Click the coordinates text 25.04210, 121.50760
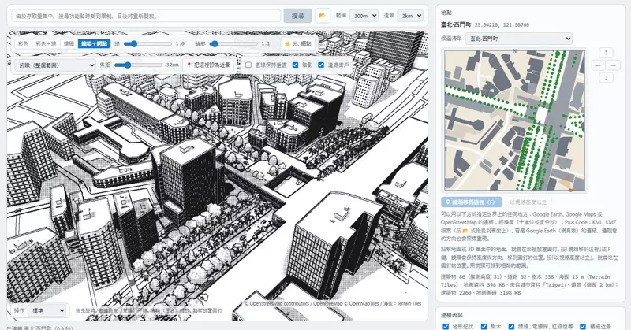The image size is (631, 330). pos(502,25)
